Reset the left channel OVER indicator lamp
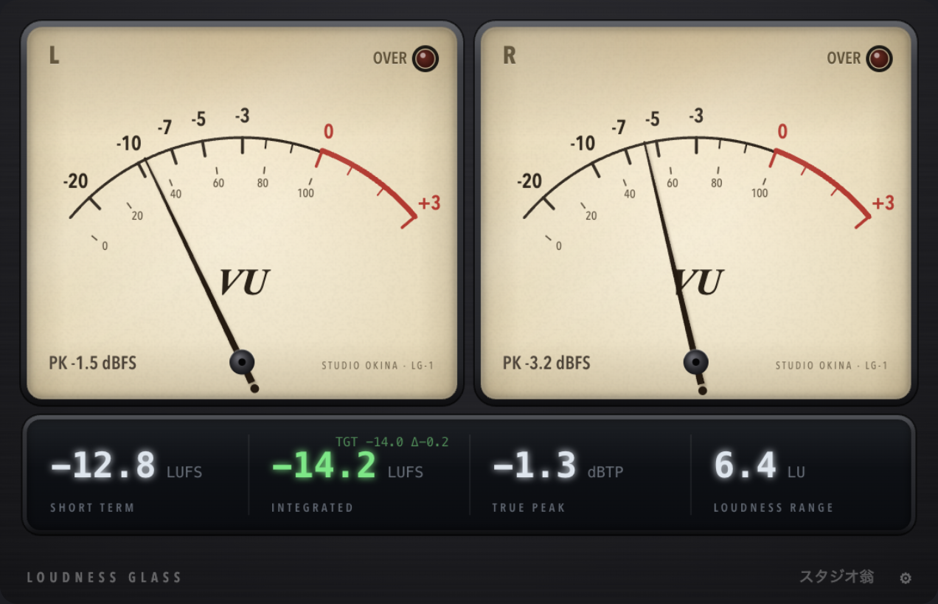938x604 pixels. [425, 58]
